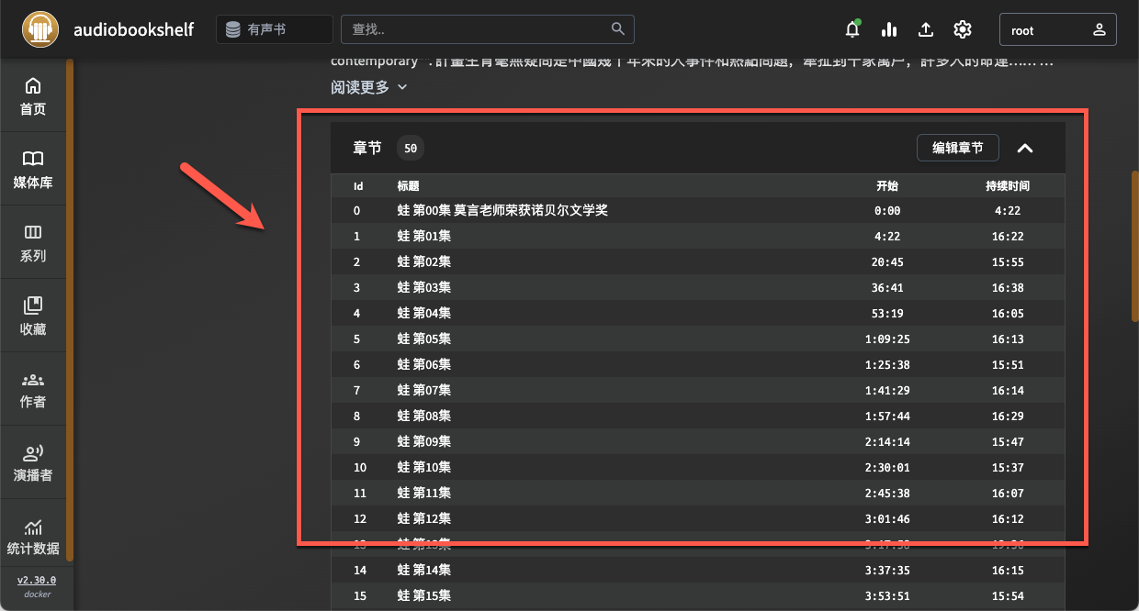
Task: Select chapter 蛙 第00集 莫言老师荣获诺贝尔文学奖
Action: tap(698, 210)
